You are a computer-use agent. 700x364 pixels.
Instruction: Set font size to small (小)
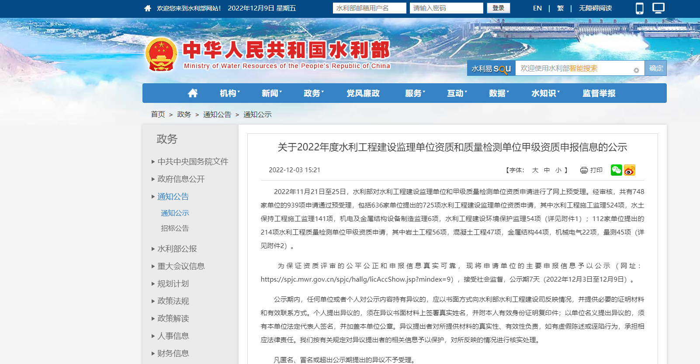(558, 170)
